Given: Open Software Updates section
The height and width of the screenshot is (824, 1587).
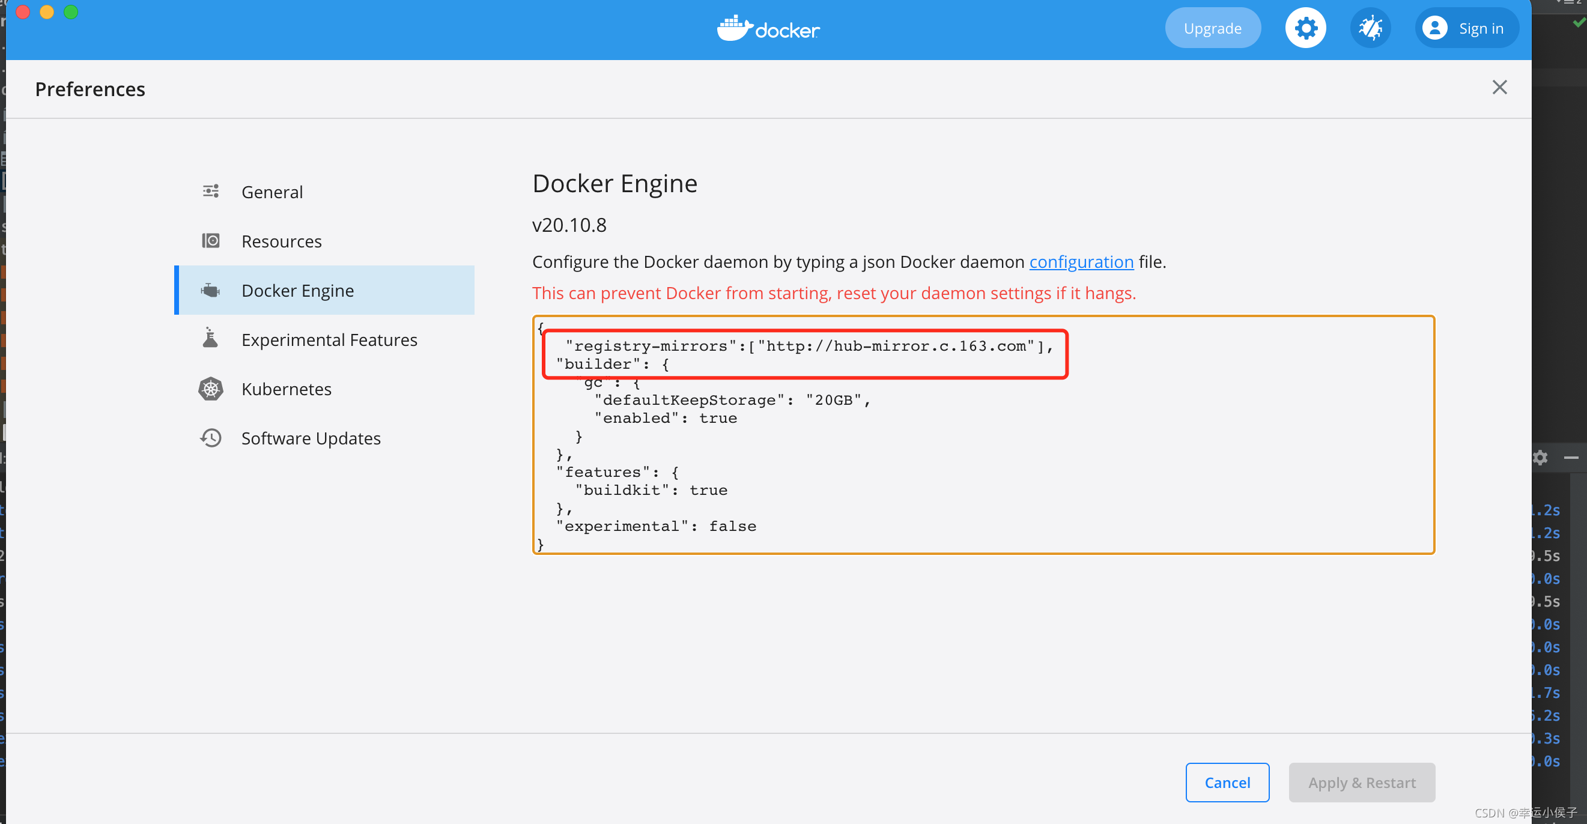Looking at the screenshot, I should click(x=311, y=438).
